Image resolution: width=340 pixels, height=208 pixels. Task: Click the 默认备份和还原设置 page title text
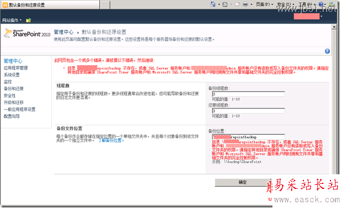click(104, 32)
